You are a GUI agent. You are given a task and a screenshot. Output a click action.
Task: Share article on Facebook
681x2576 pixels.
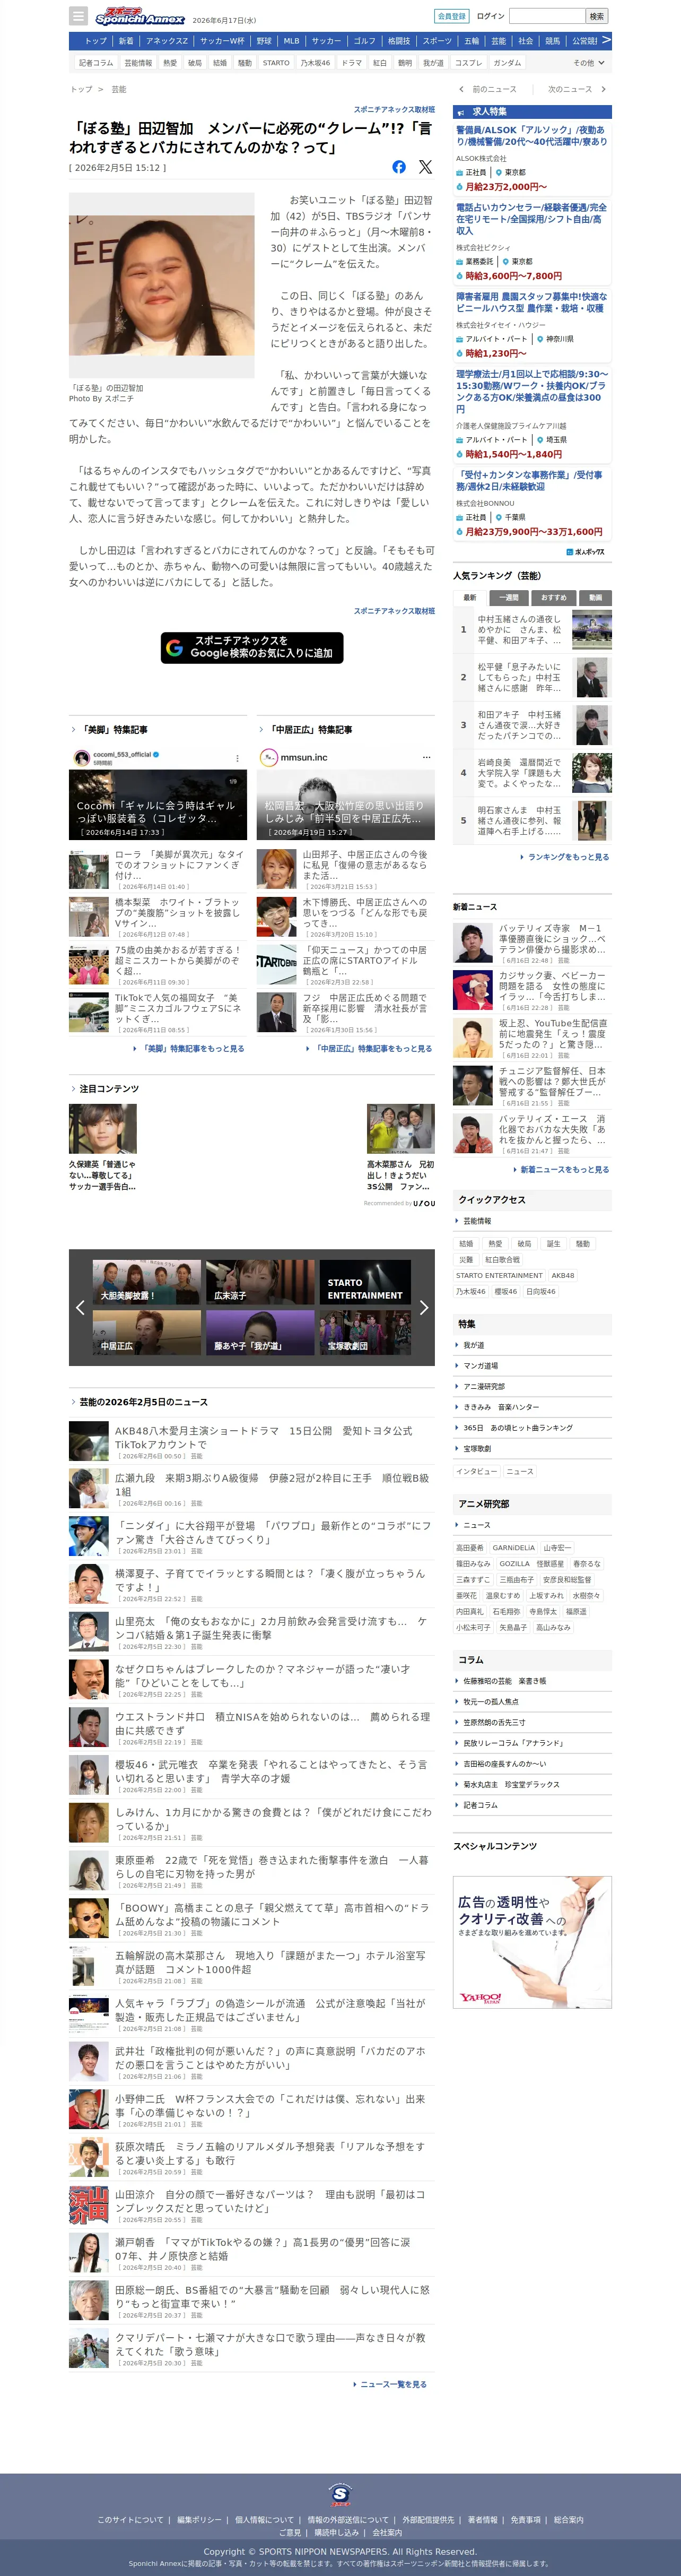[x=399, y=167]
